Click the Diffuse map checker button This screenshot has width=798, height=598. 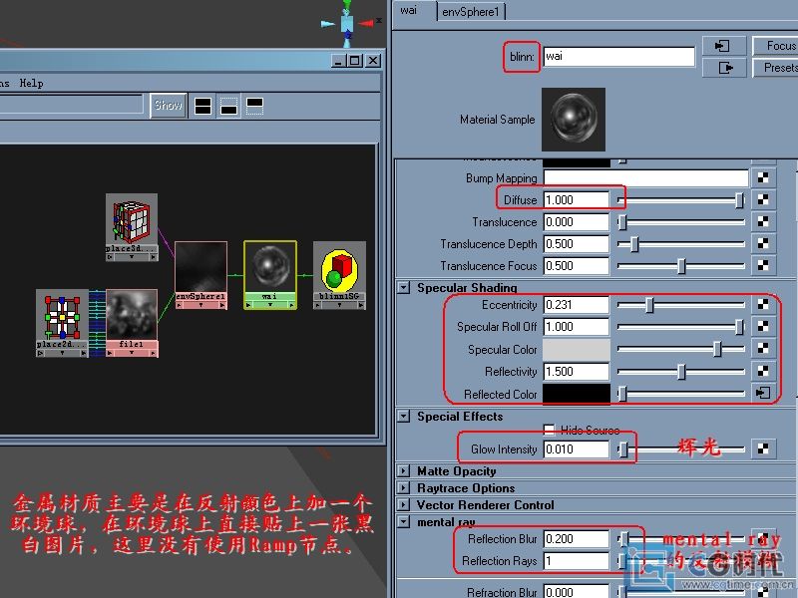763,200
